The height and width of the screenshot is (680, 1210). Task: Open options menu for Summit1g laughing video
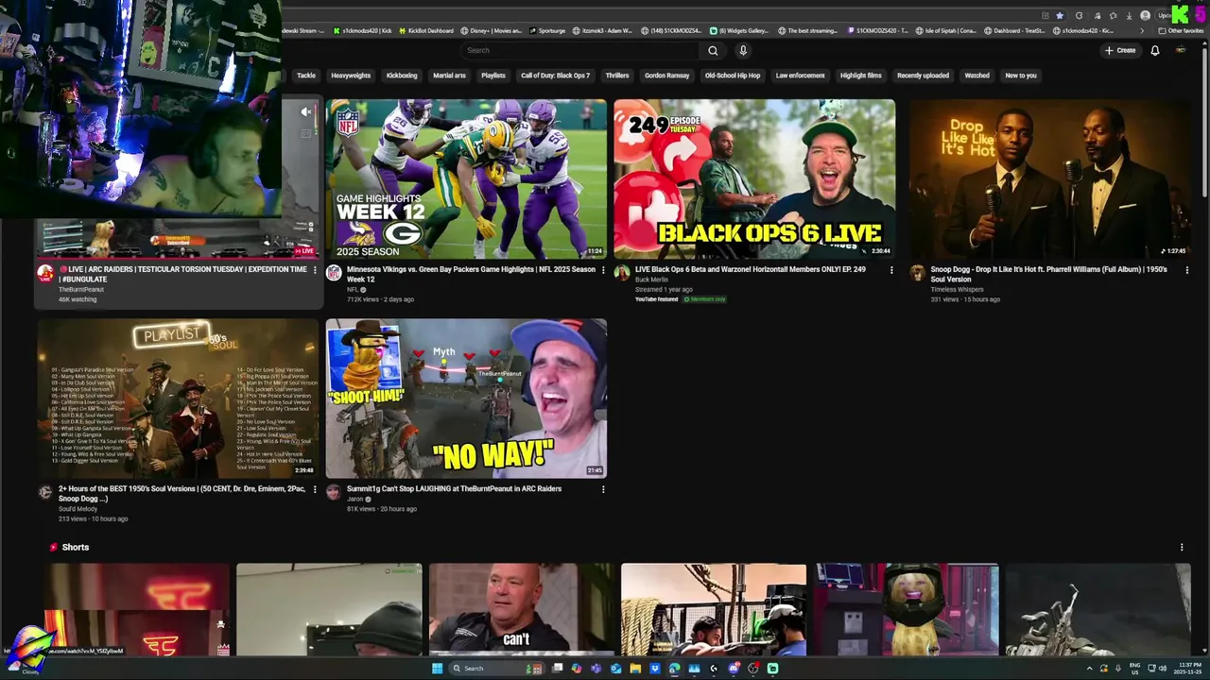click(x=603, y=489)
